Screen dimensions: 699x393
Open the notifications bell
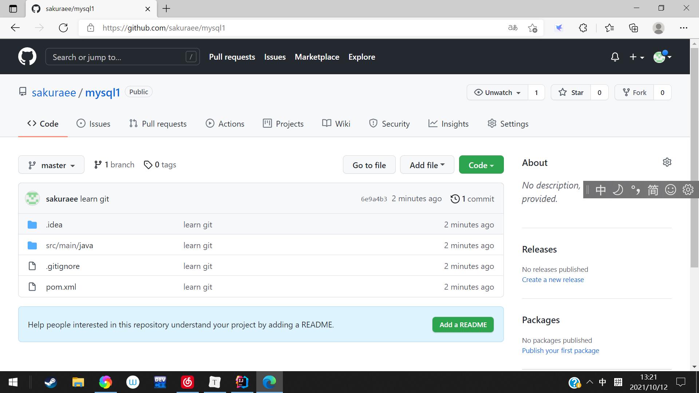[x=615, y=57]
